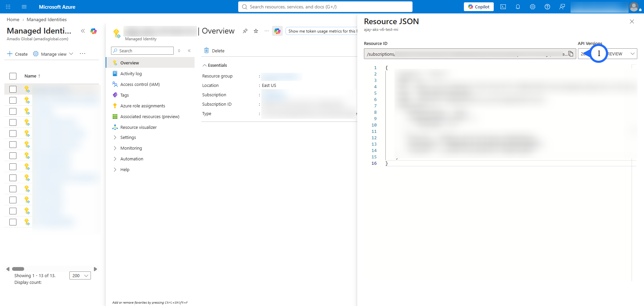Click the East US location value
This screenshot has height=306, width=644.
point(269,86)
